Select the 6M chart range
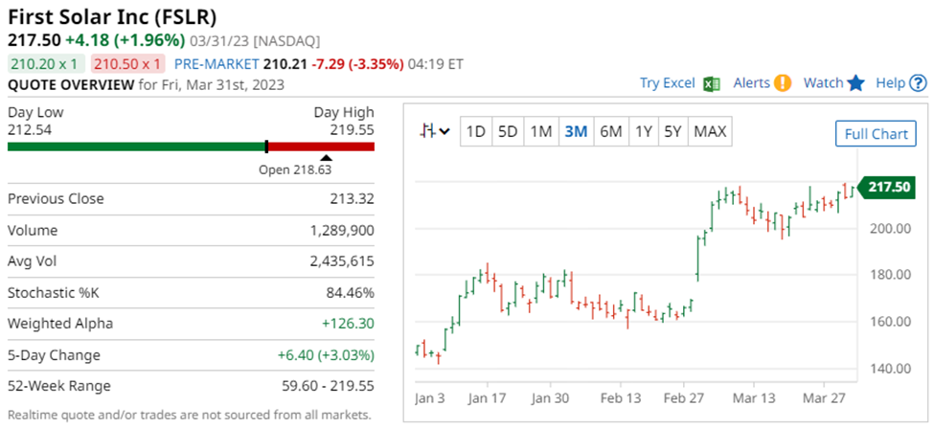Image resolution: width=934 pixels, height=429 pixels. click(x=610, y=131)
